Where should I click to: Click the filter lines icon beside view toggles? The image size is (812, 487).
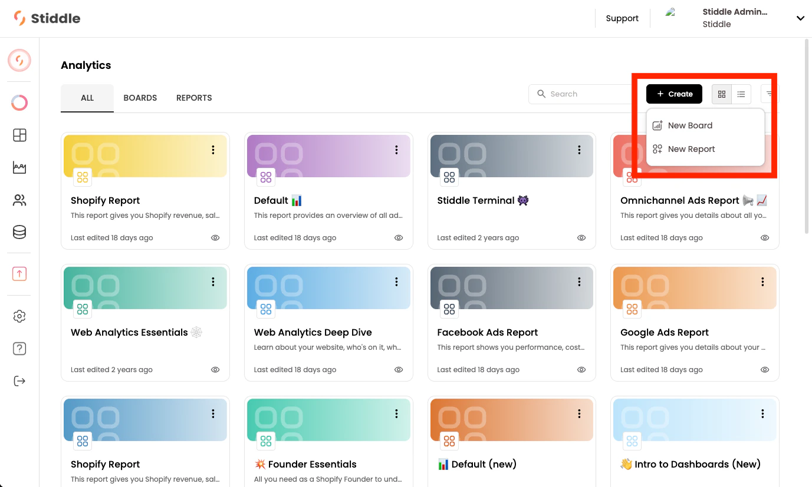[770, 94]
